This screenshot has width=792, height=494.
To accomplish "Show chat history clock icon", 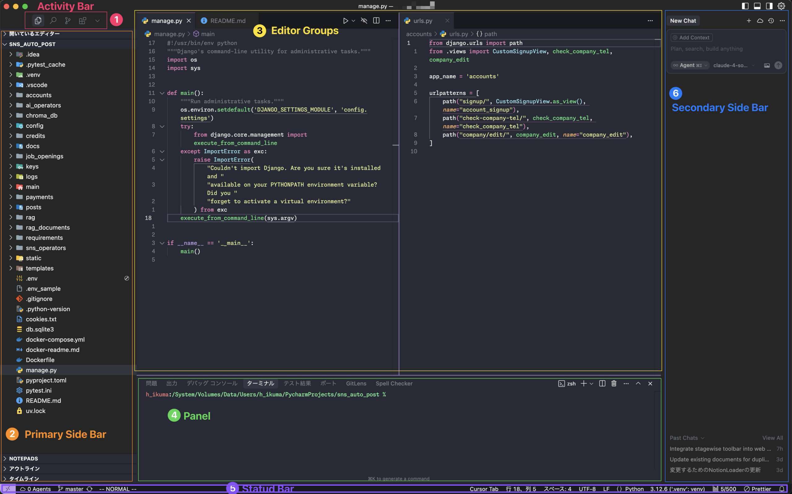I will [771, 21].
